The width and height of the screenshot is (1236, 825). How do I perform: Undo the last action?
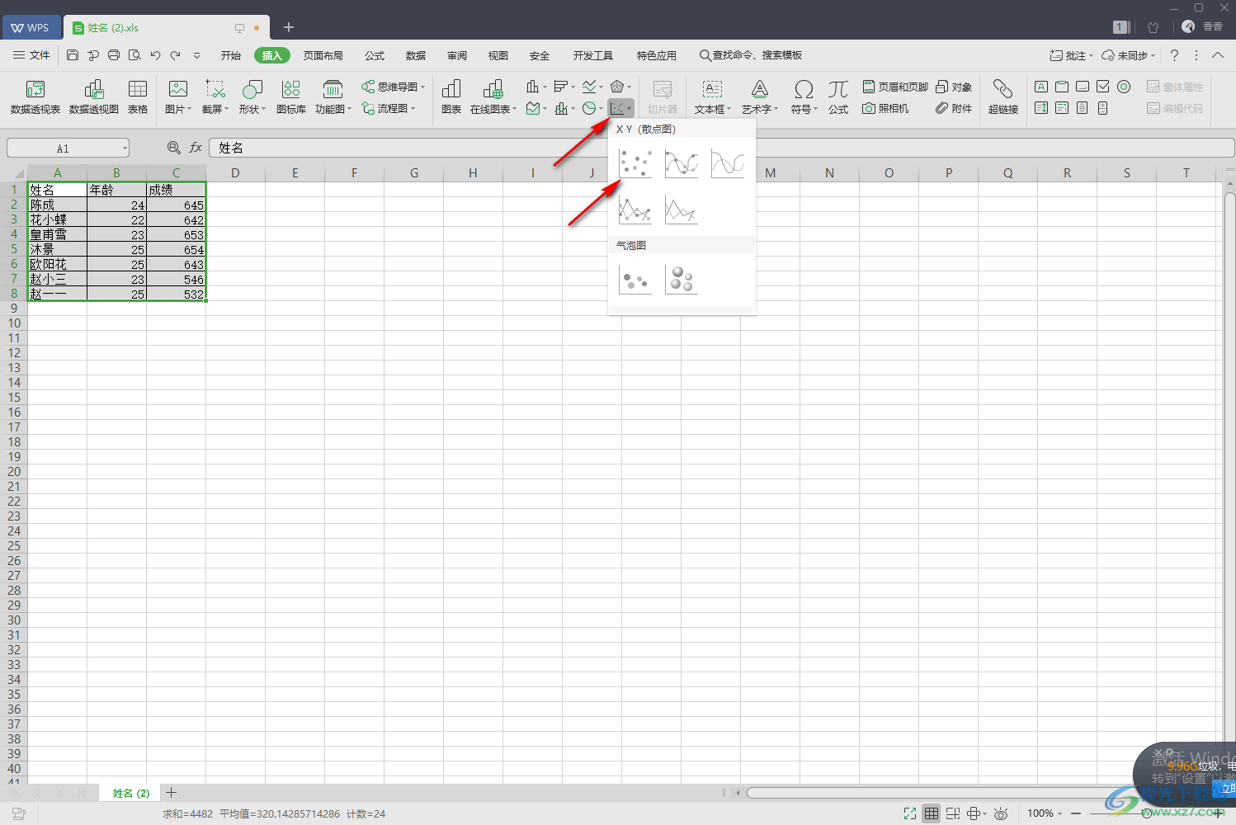(155, 55)
